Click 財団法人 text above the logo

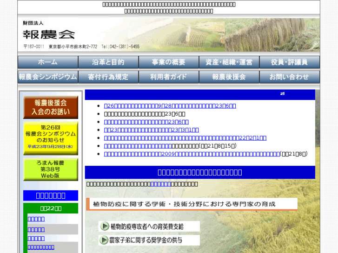(x=33, y=23)
